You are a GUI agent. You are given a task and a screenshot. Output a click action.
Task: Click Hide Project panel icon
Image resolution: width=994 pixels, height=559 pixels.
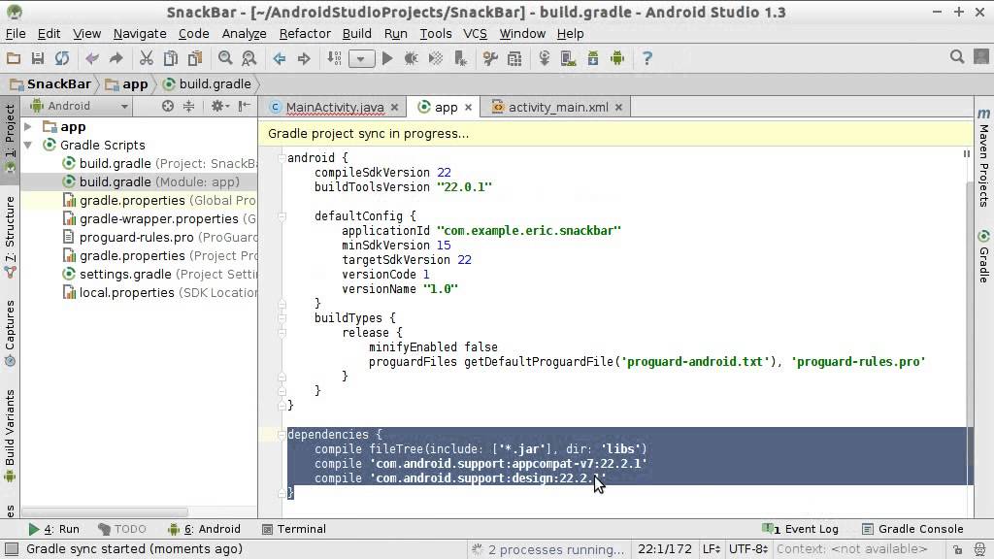[x=244, y=106]
